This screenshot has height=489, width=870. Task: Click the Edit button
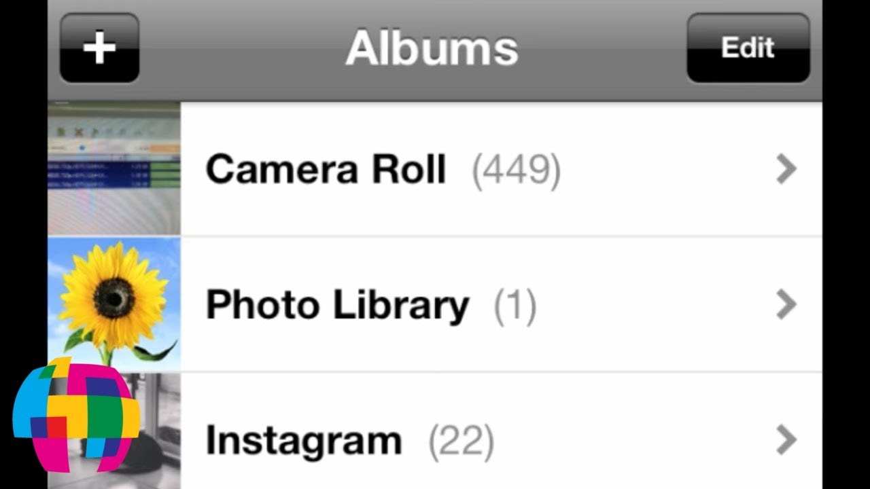[x=748, y=48]
